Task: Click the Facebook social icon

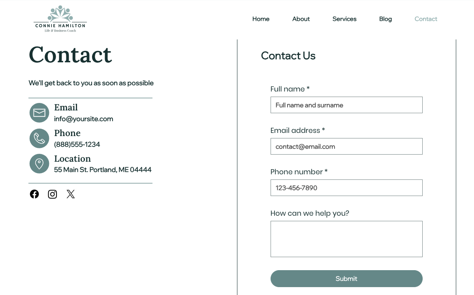Action: point(34,194)
